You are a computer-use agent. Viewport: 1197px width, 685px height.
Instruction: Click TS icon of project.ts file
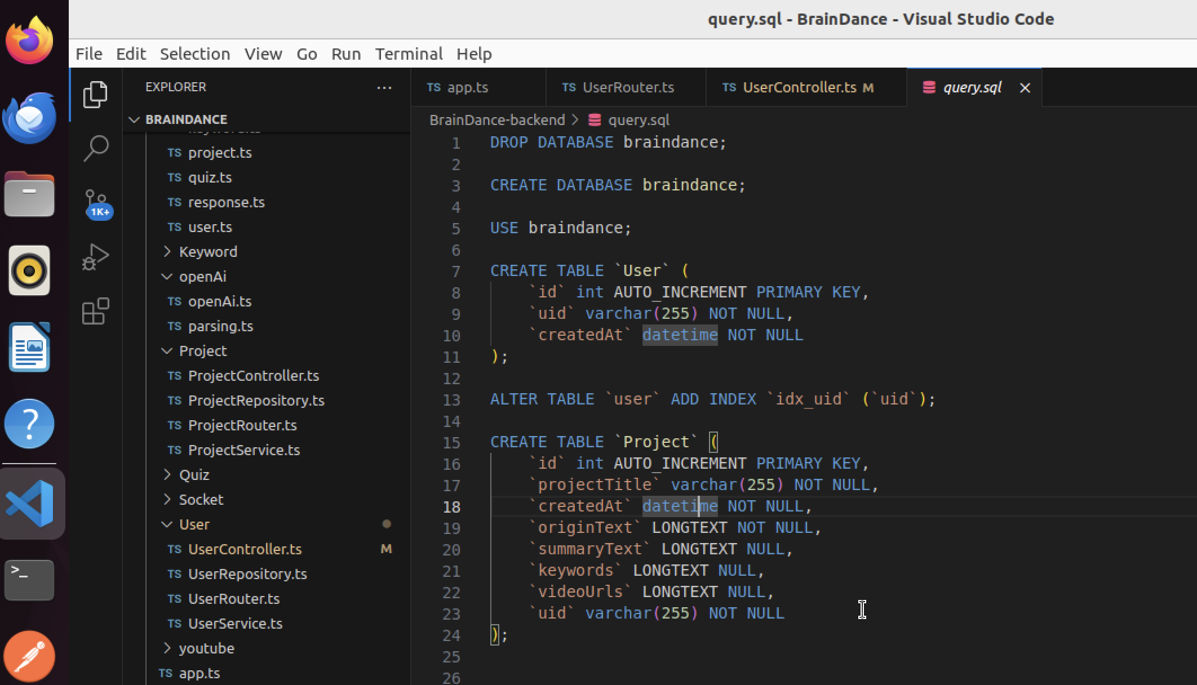tap(174, 153)
